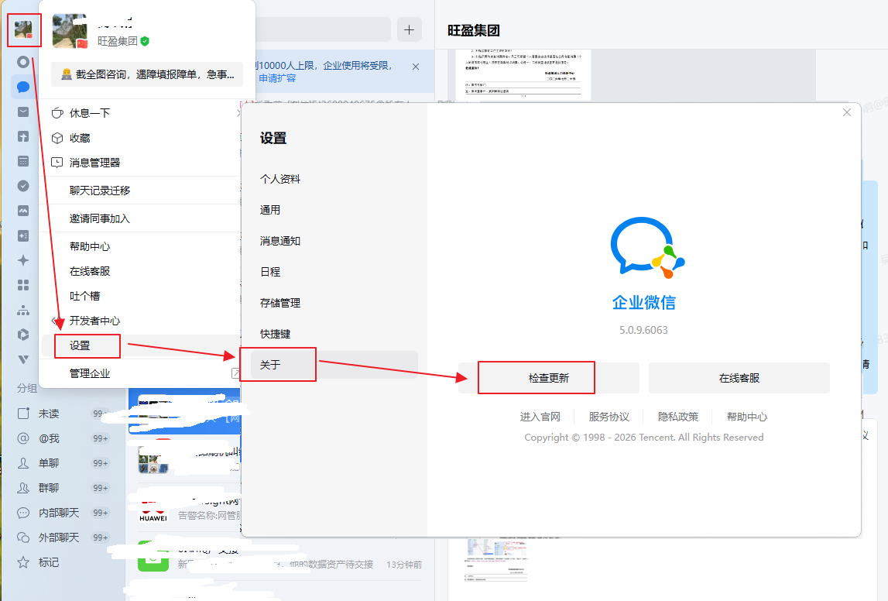Open the 进入官网 link
Screen dimensions: 888x601
pyautogui.click(x=540, y=417)
